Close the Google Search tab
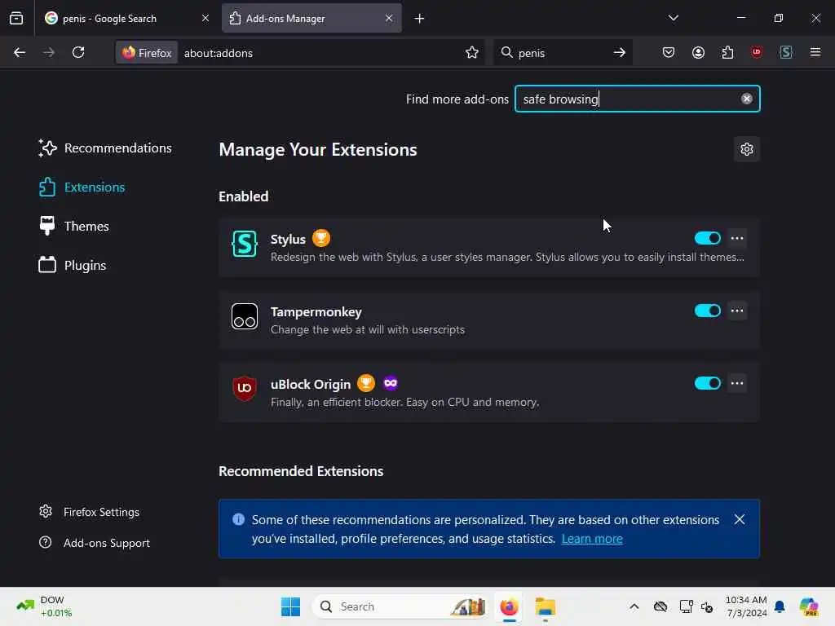This screenshot has height=626, width=835. point(205,18)
